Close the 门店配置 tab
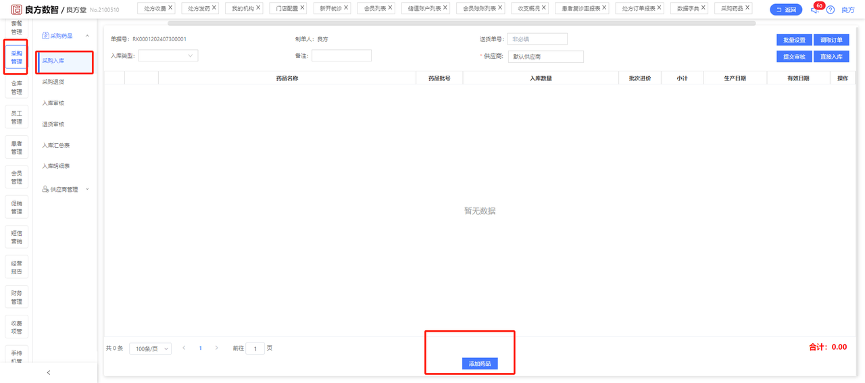 [302, 8]
